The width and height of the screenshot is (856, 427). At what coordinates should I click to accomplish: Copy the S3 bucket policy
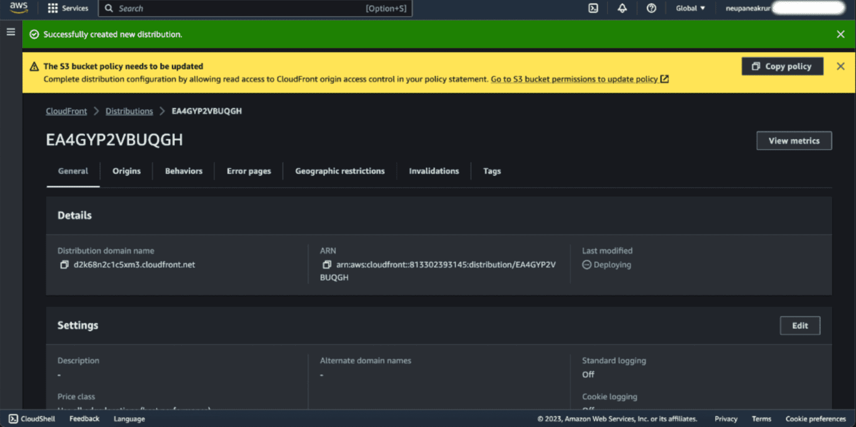[782, 66]
